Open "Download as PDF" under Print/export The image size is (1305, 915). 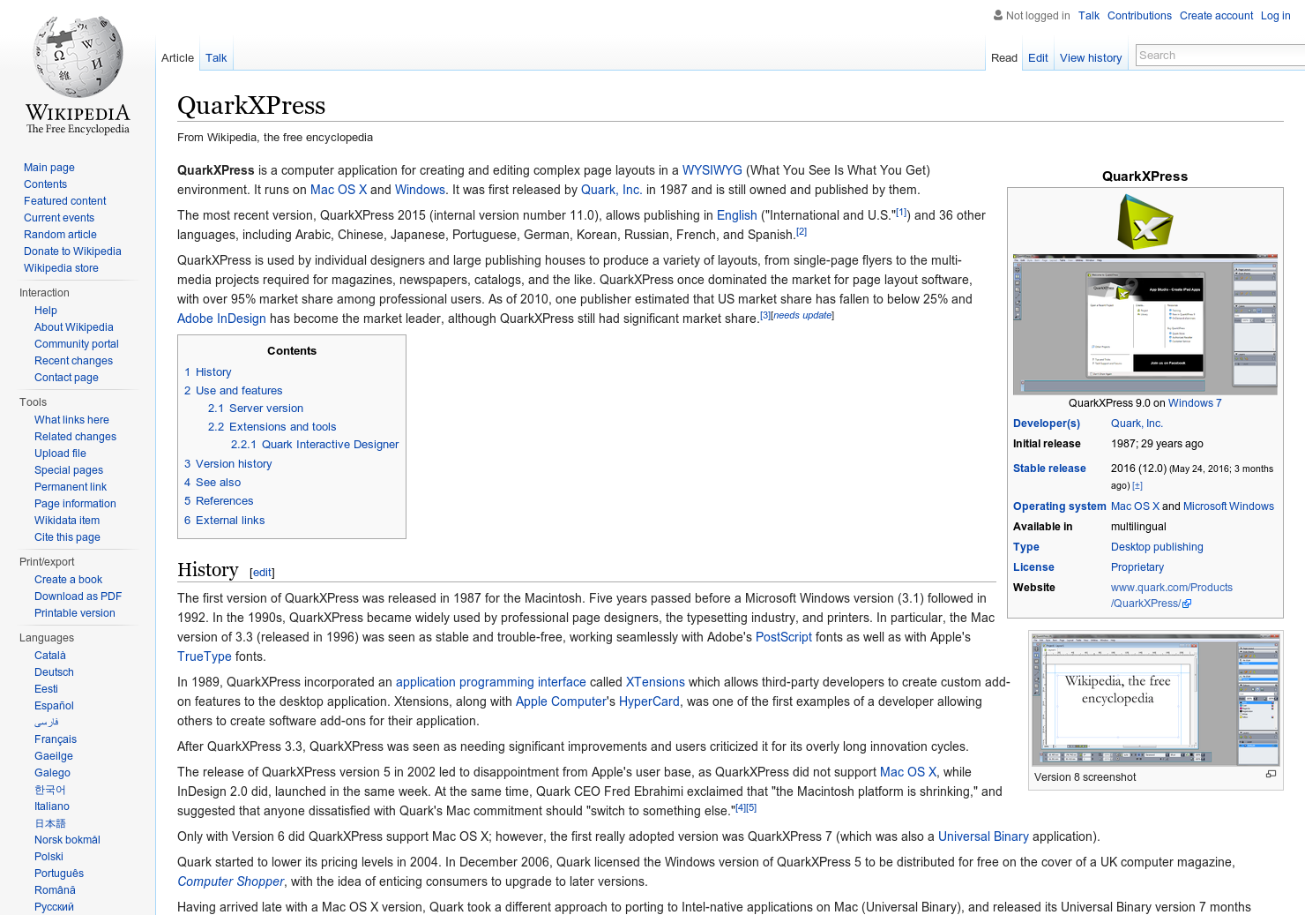[78, 596]
